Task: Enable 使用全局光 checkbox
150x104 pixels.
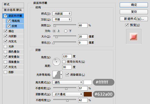Action: pos(64,62)
